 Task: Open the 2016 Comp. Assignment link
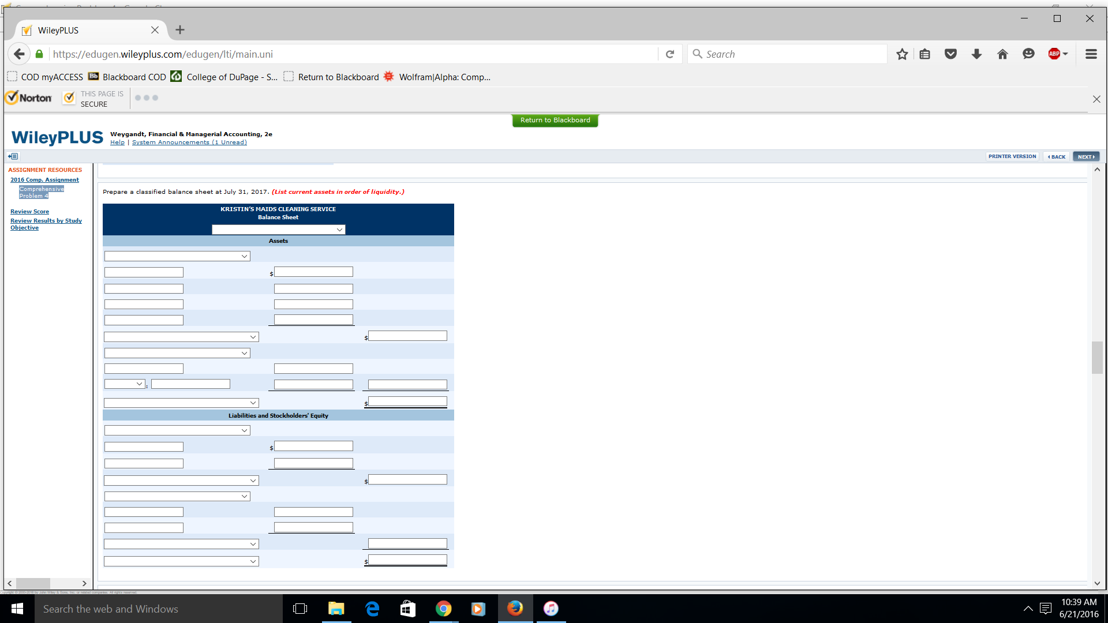44,180
